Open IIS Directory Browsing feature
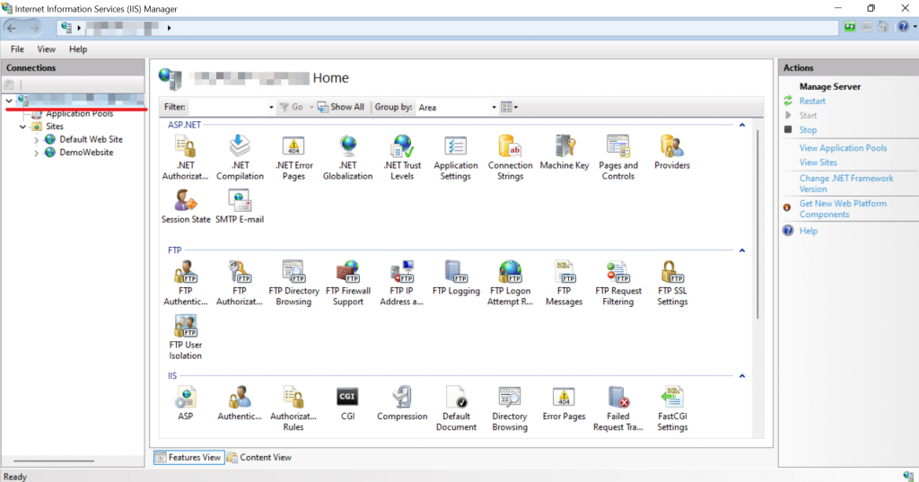 pyautogui.click(x=510, y=408)
